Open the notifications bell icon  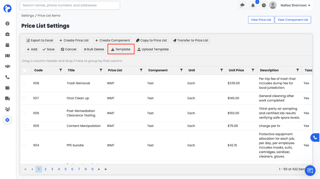(253, 5)
